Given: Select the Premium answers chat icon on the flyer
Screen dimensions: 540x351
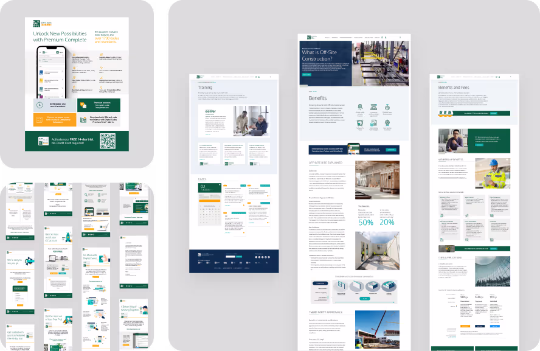Looking at the screenshot, I should click(83, 104).
